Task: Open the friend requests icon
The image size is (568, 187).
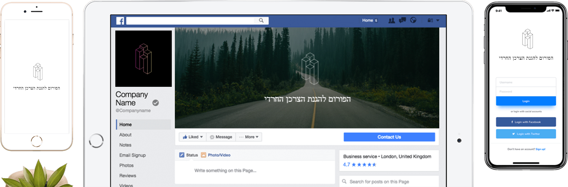Action: click(392, 21)
